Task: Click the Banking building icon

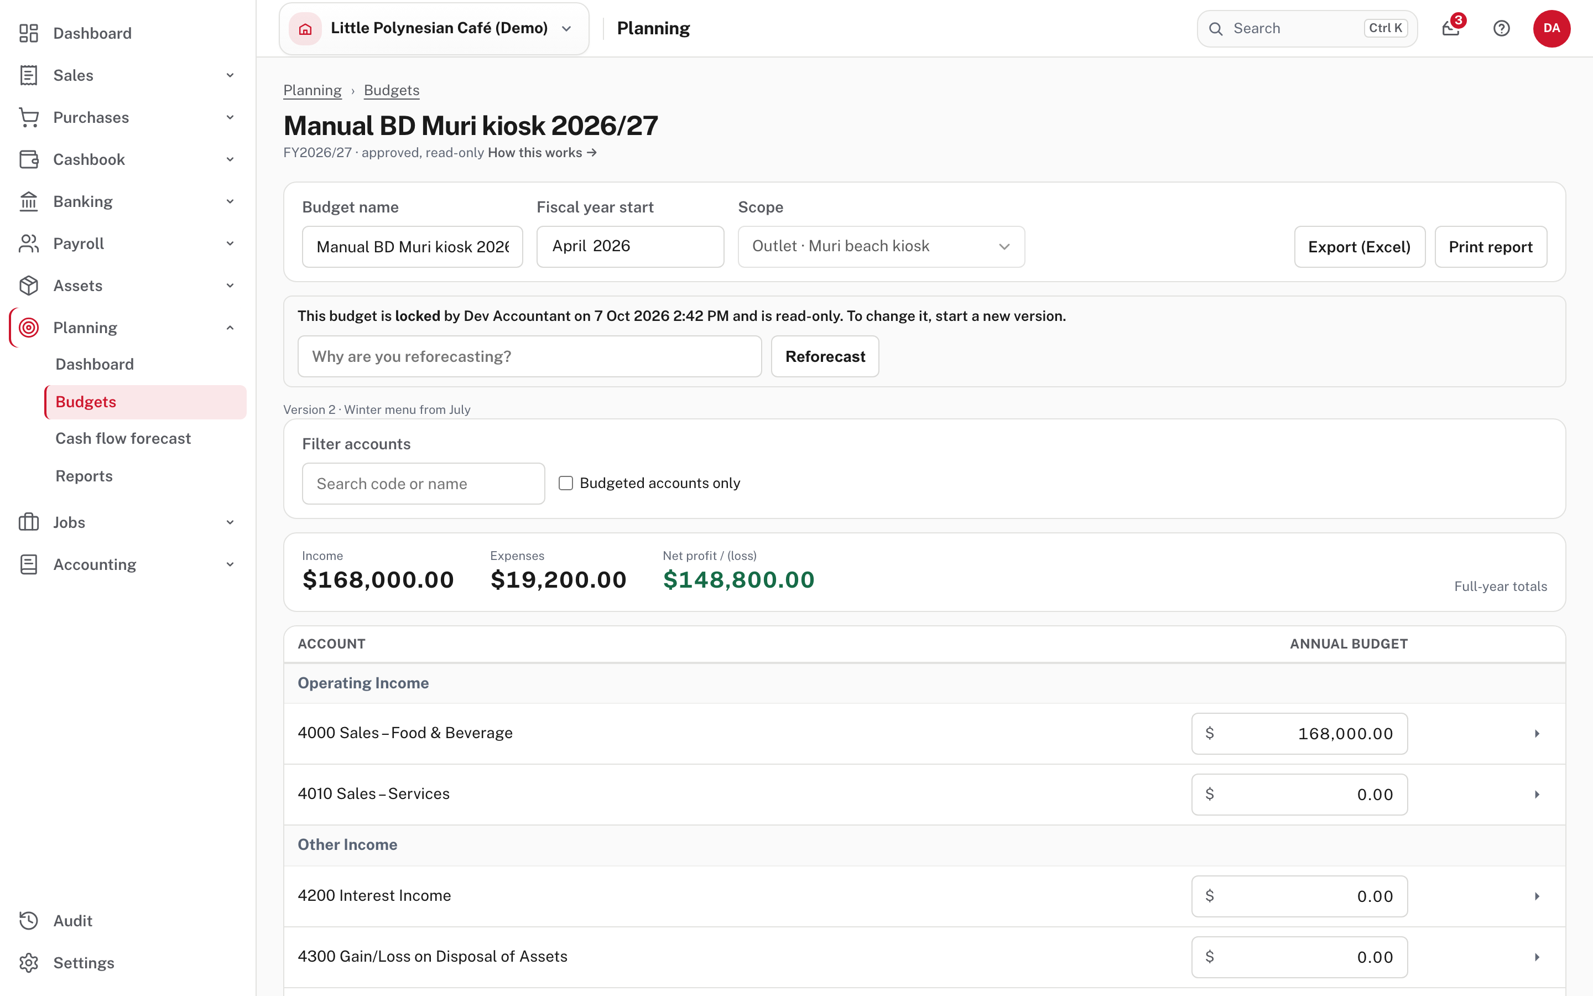Action: point(28,201)
